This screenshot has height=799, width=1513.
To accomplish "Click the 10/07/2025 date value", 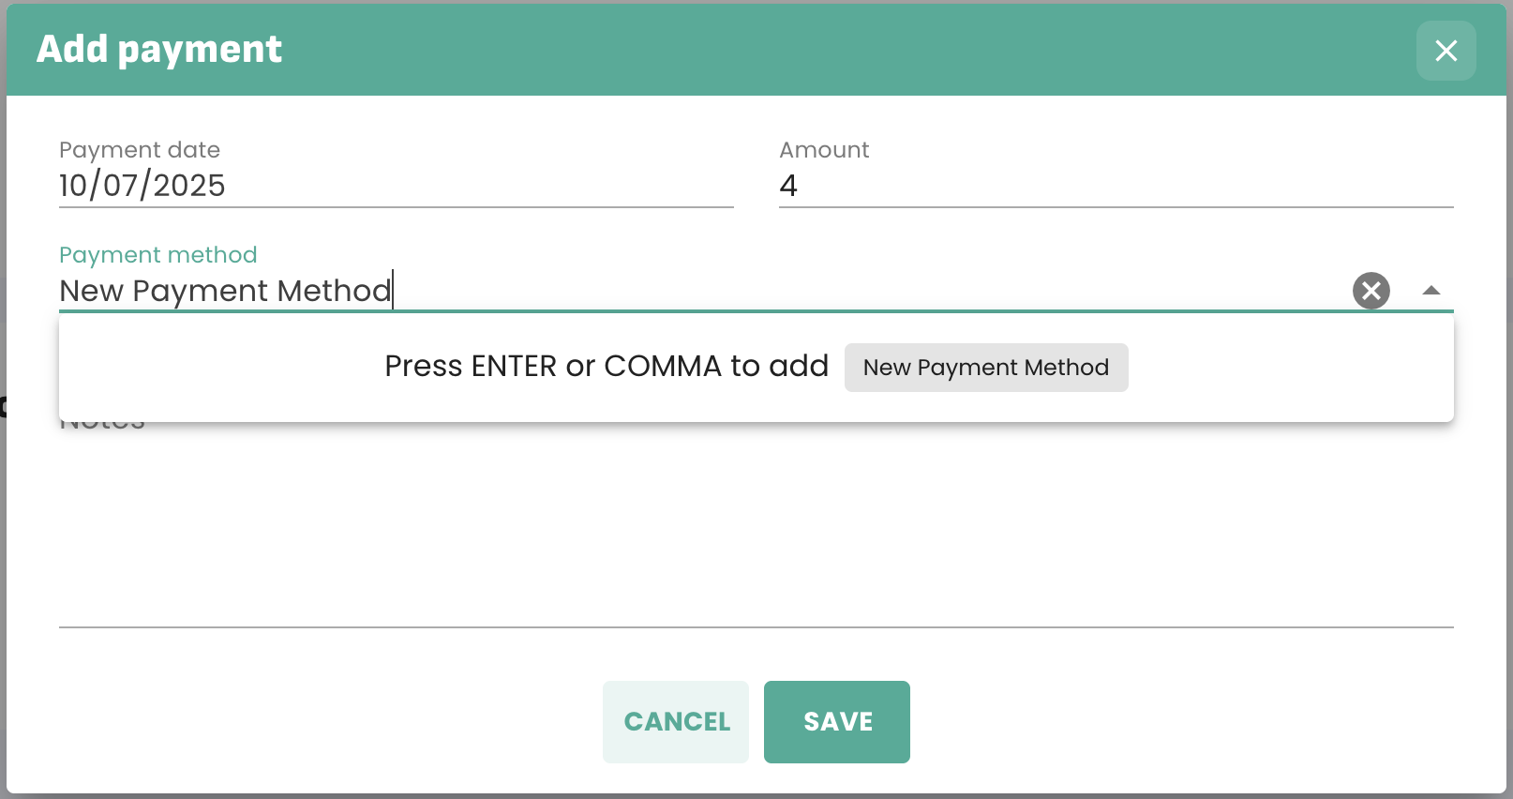I will tap(142, 186).
